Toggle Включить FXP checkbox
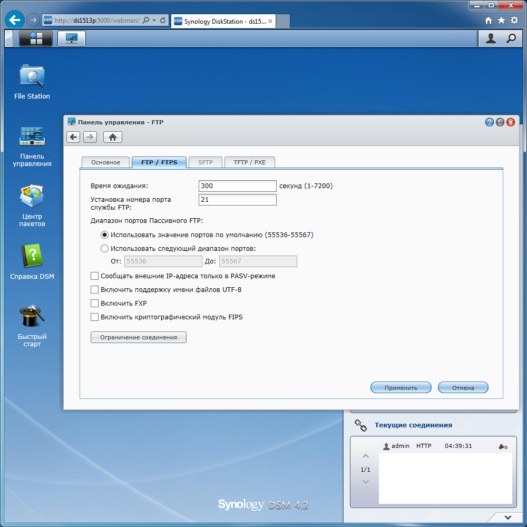The height and width of the screenshot is (527, 527). click(x=94, y=304)
